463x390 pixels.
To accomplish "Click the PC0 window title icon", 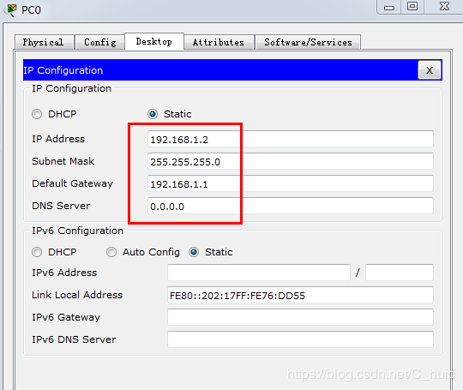I will (x=10, y=9).
